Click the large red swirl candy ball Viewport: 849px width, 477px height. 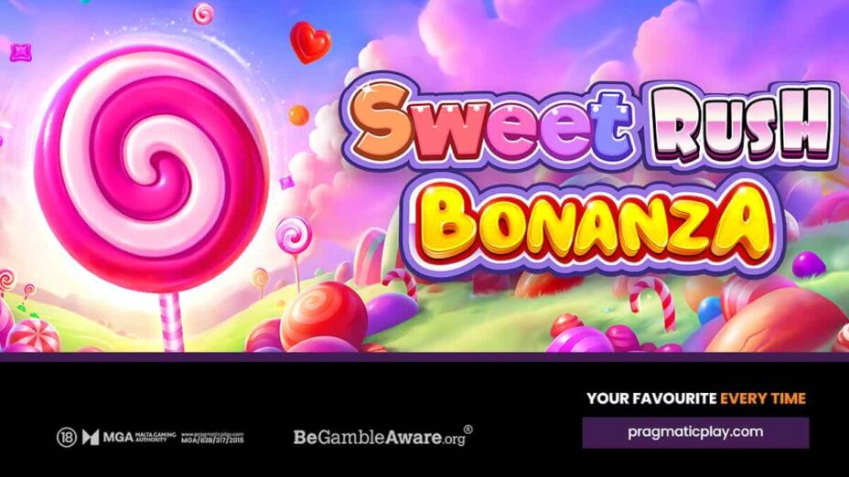pos(324,313)
